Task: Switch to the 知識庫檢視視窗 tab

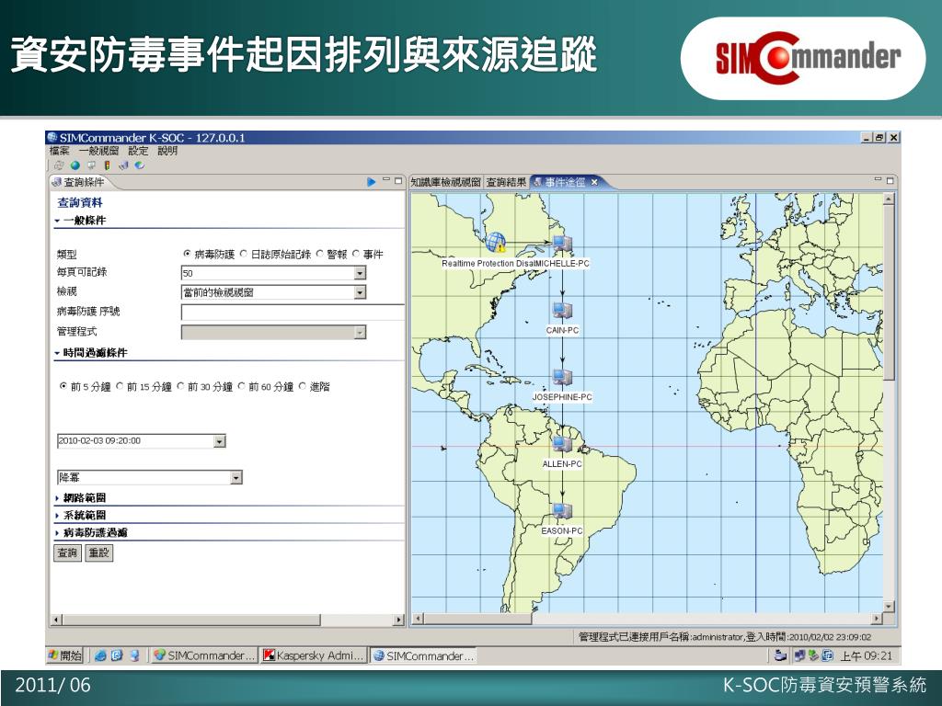Action: [x=446, y=182]
